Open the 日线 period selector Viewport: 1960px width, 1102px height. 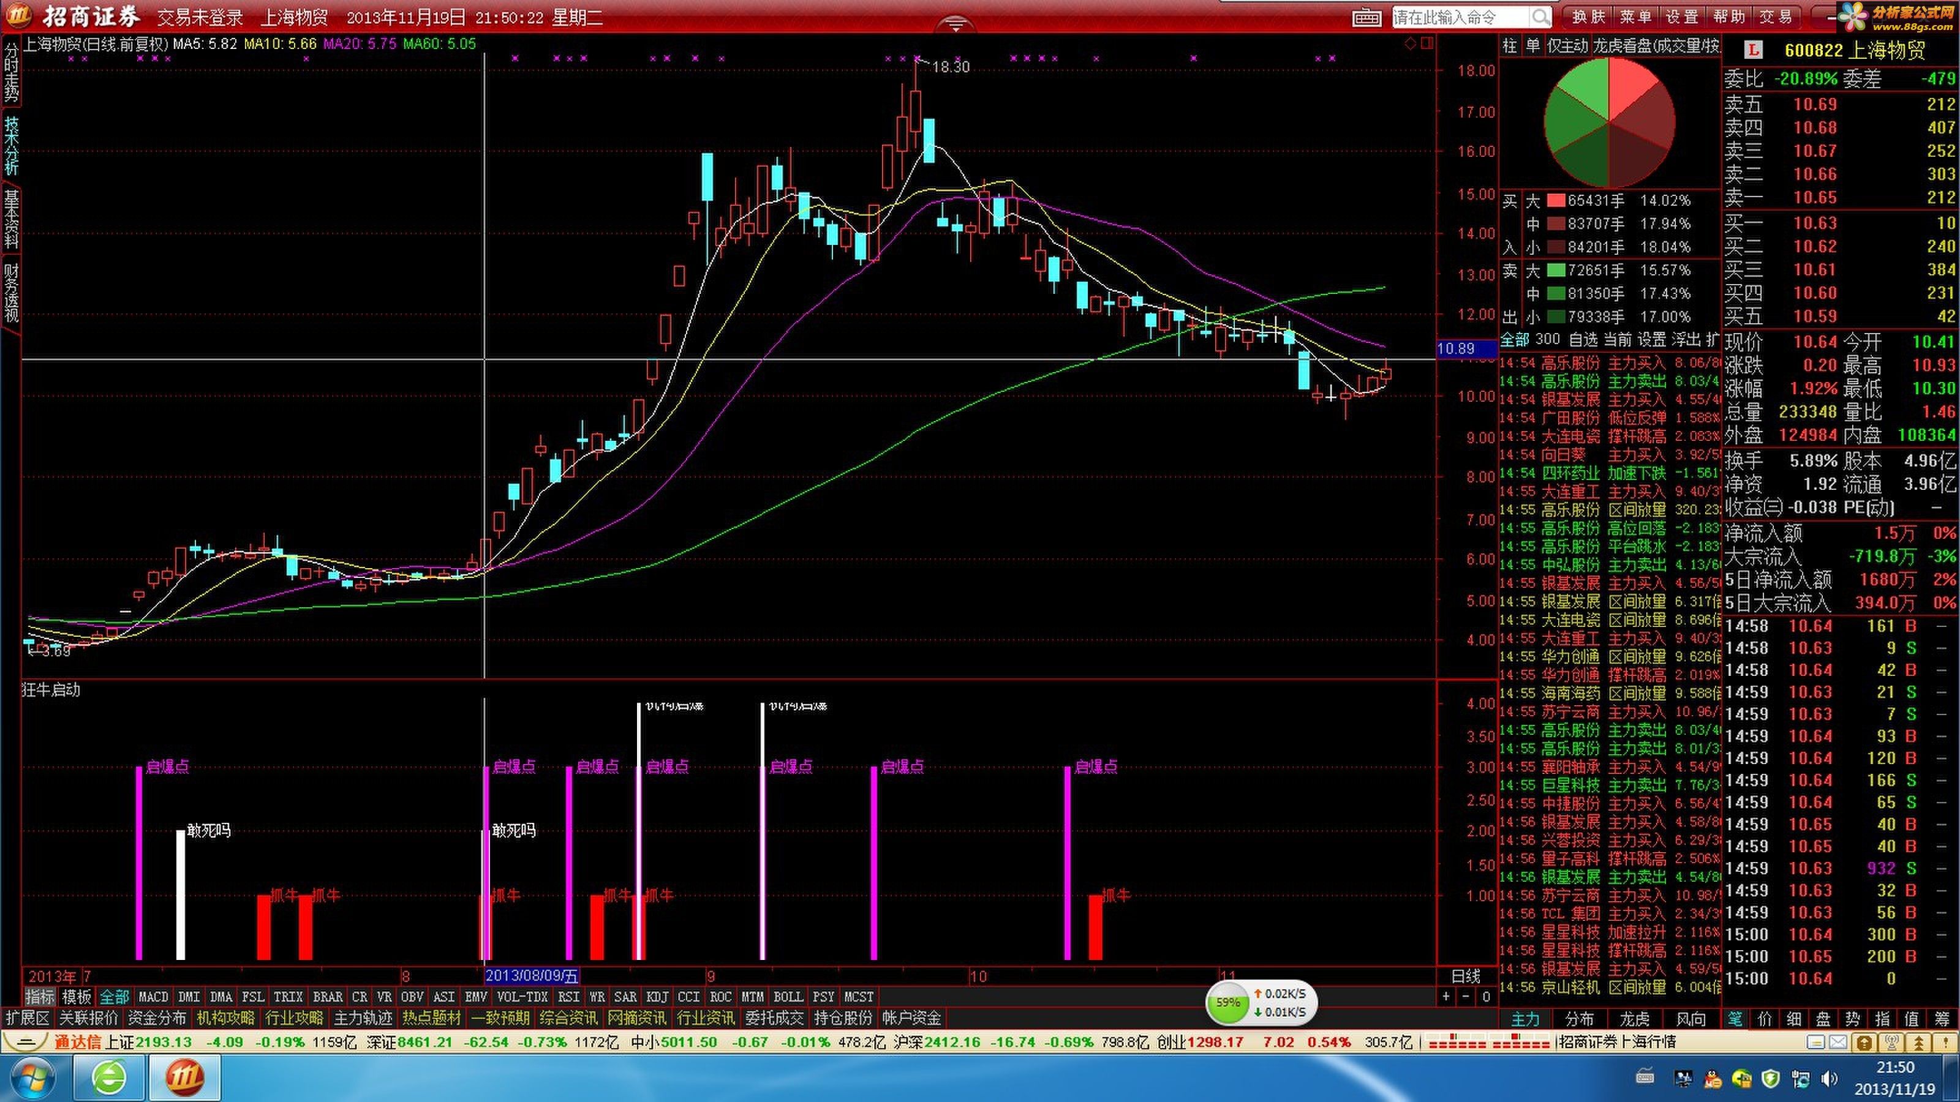click(1466, 976)
